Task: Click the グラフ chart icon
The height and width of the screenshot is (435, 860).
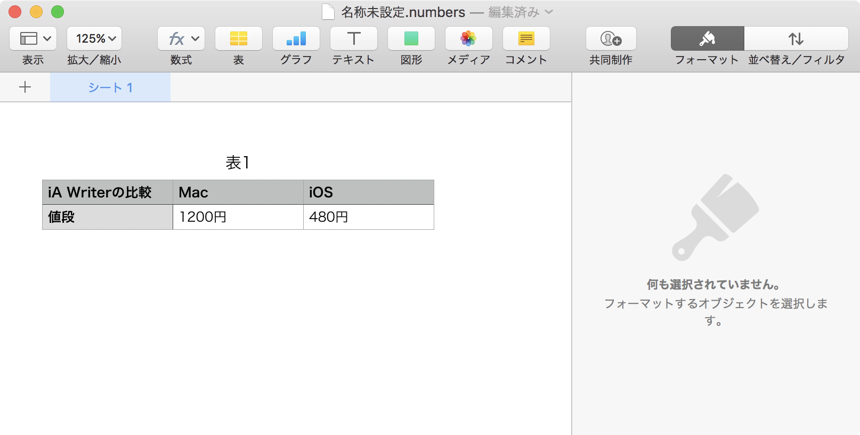Action: pos(296,39)
